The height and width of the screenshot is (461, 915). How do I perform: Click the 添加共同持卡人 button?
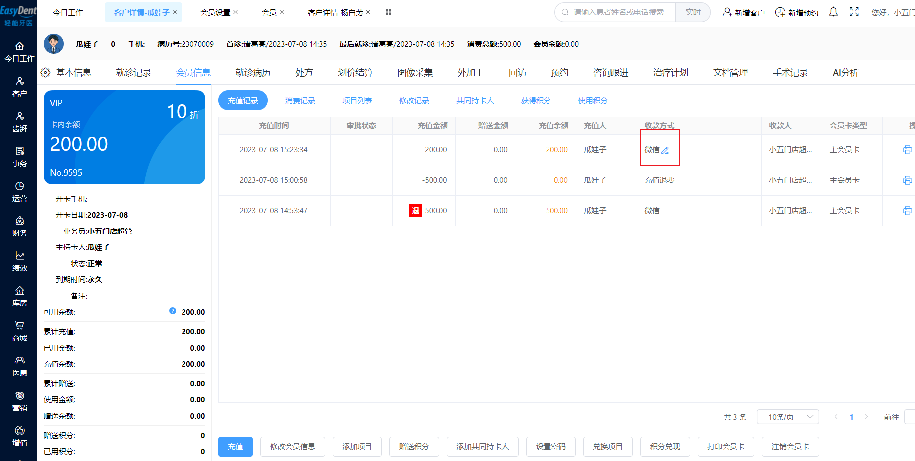coord(483,447)
